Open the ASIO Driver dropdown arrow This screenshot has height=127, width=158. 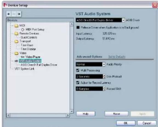pyautogui.click(x=123, y=20)
